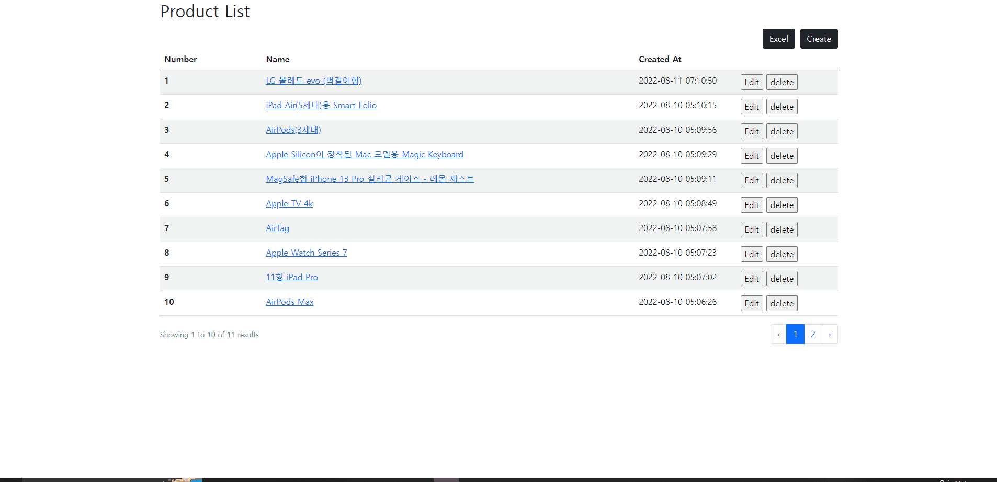997x482 pixels.
Task: Click timestamp 2022-08-10 05:08:49
Action: (678, 203)
